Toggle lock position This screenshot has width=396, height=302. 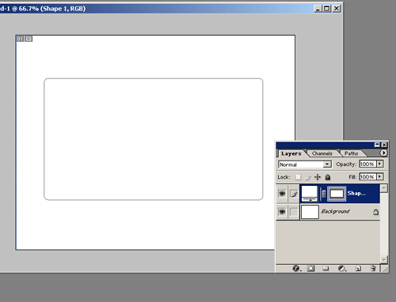[318, 177]
